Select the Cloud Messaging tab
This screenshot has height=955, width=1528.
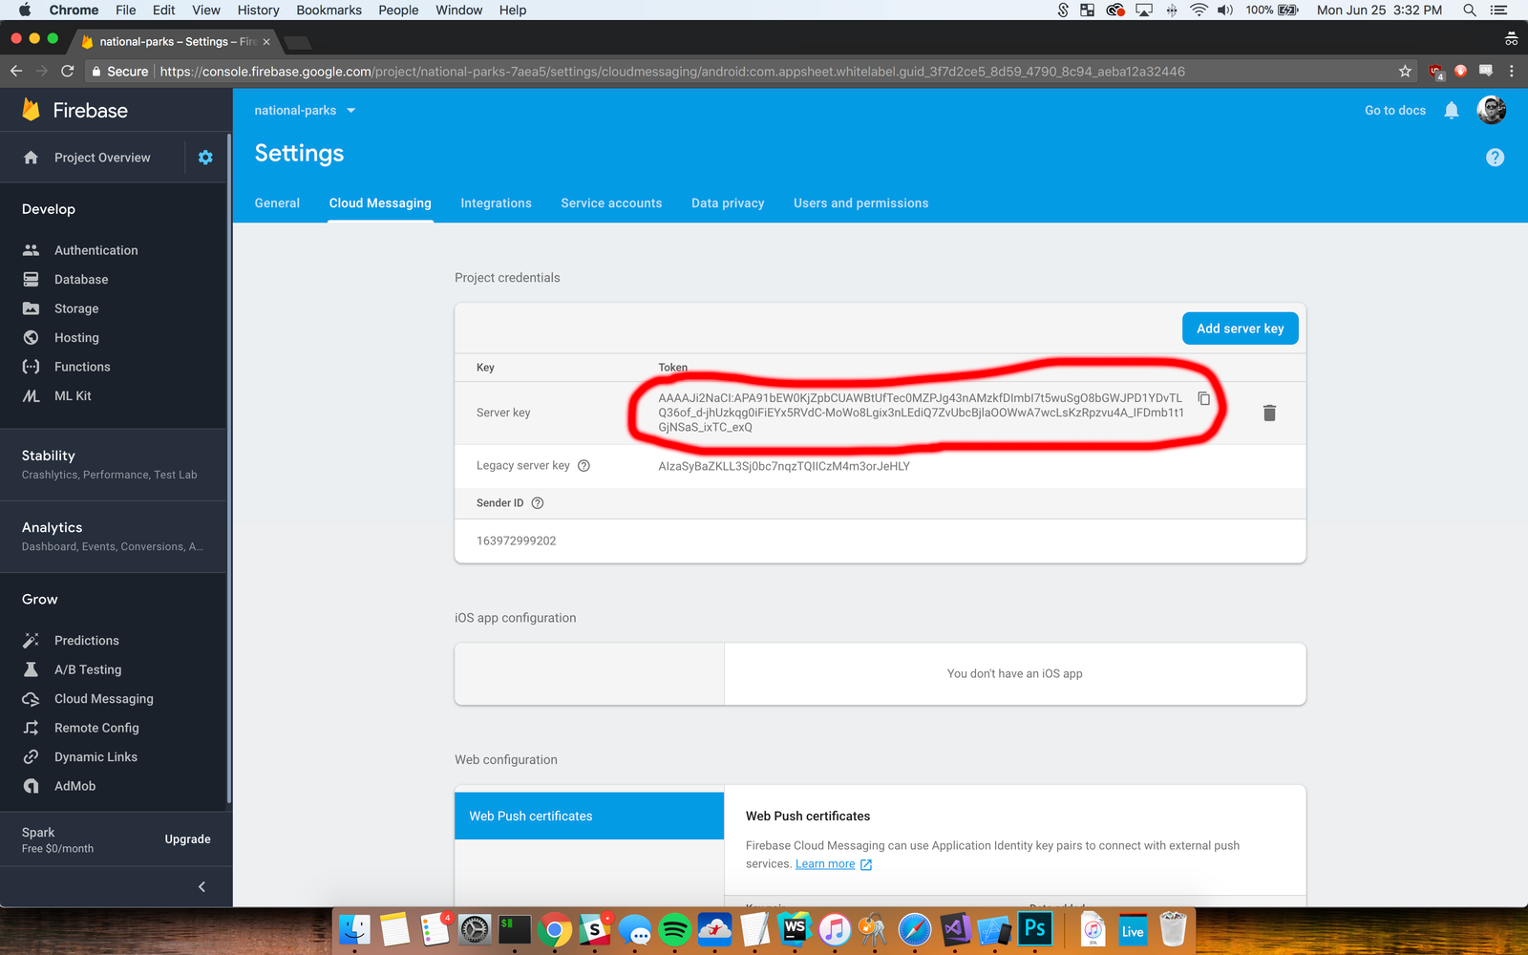pos(380,203)
